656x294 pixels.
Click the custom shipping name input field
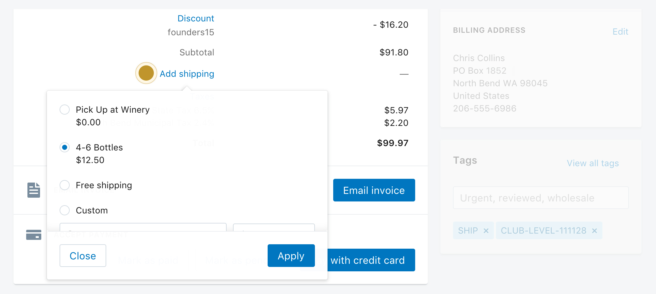pos(143,227)
